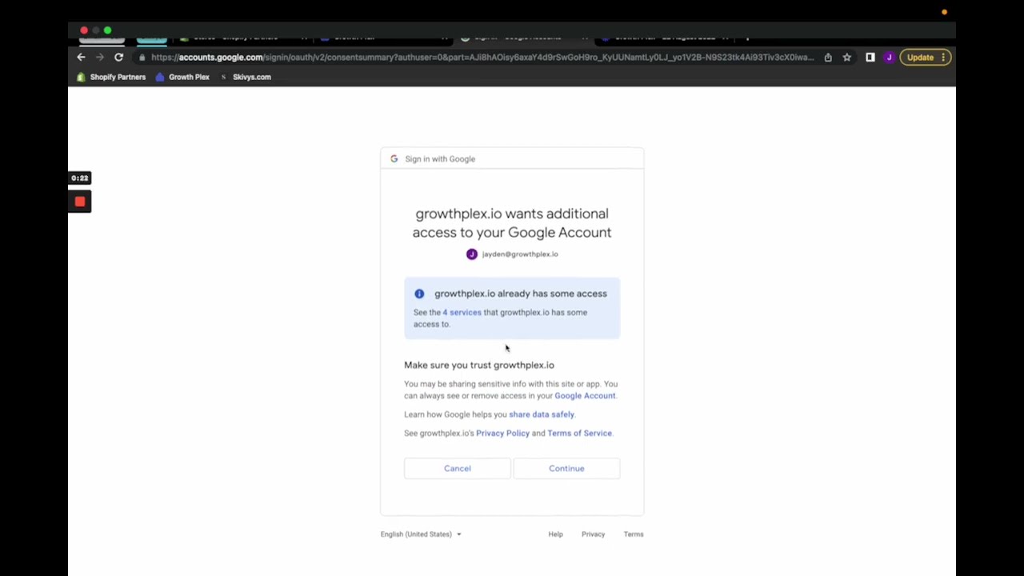
Task: Reload the page with the refresh icon
Action: [118, 58]
